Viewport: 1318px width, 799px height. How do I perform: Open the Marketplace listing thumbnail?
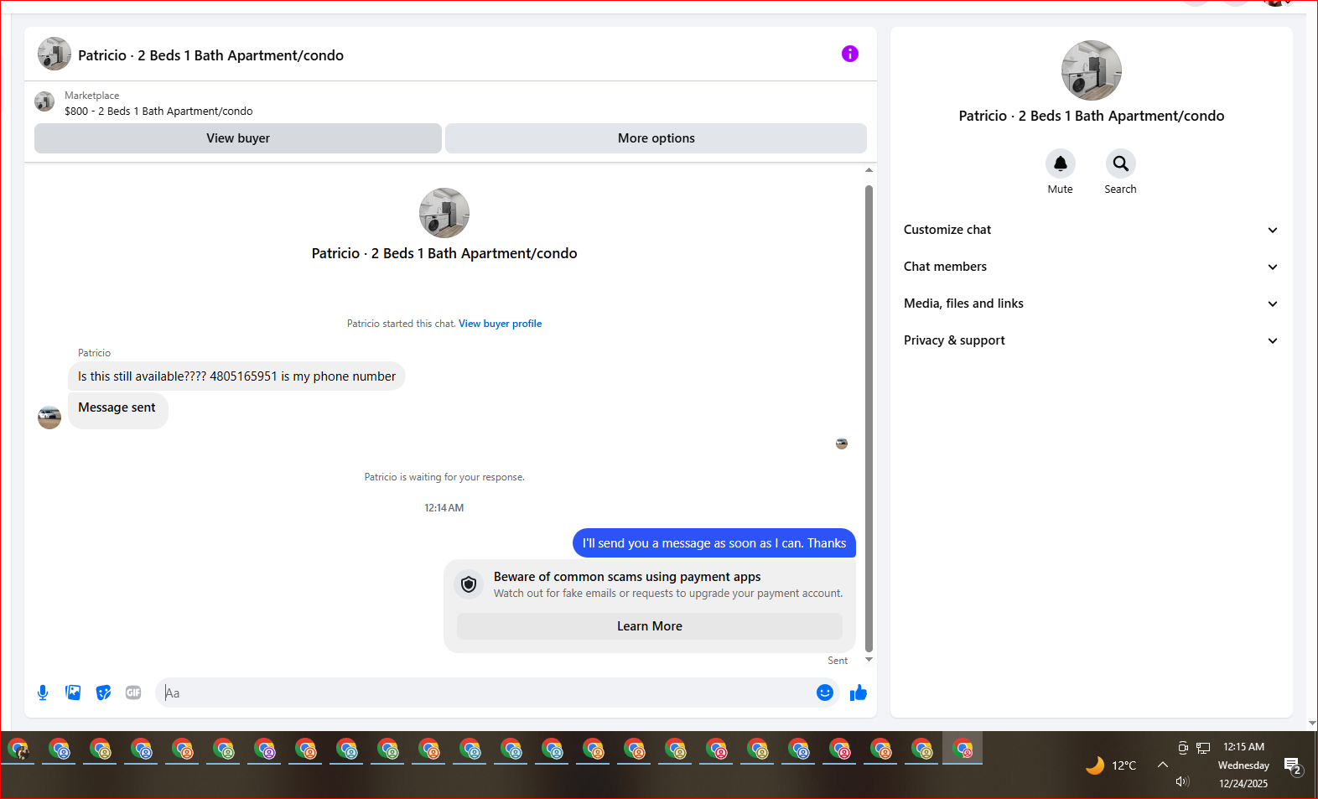44,101
